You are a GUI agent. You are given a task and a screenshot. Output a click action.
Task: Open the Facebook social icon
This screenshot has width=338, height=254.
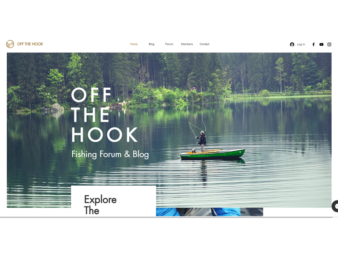313,44
